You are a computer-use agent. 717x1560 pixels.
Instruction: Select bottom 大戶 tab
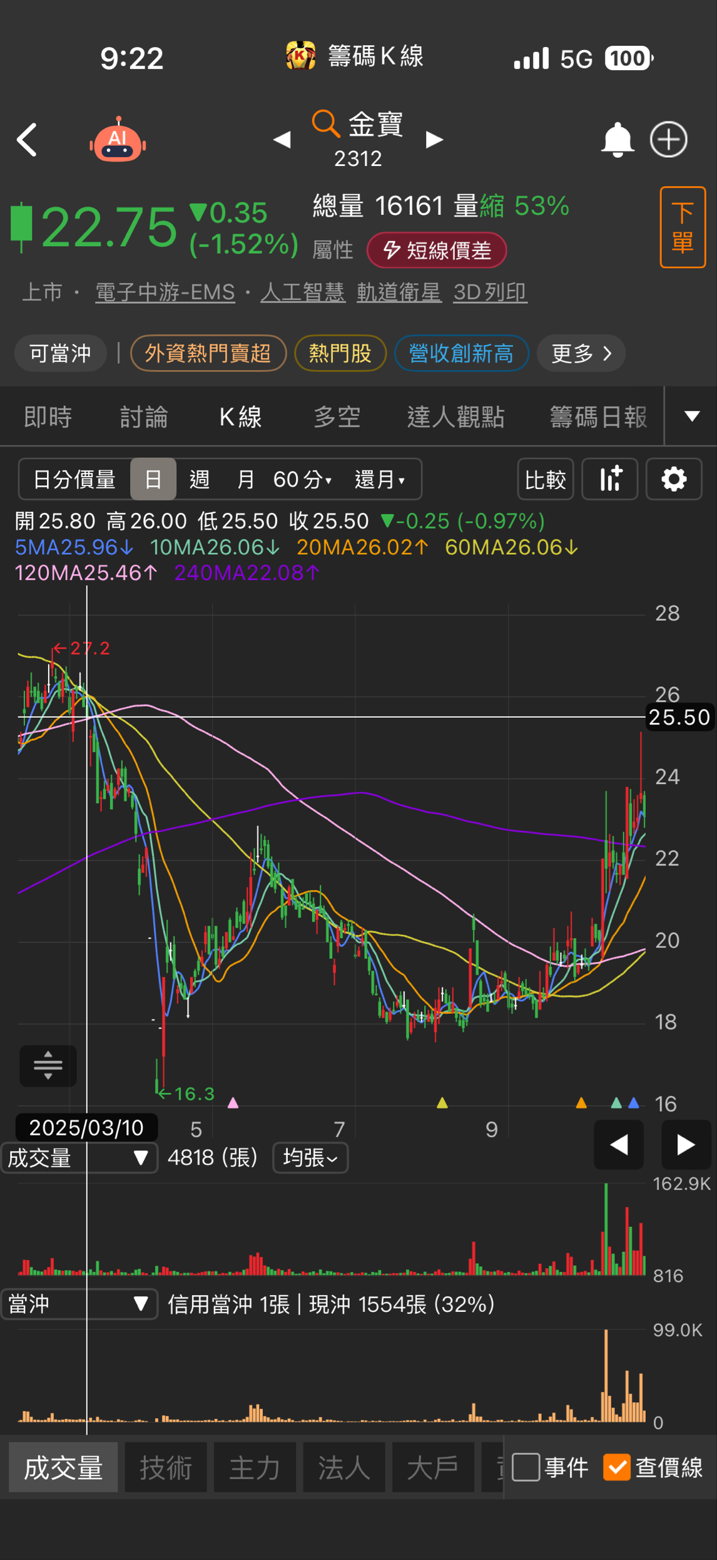point(433,1467)
